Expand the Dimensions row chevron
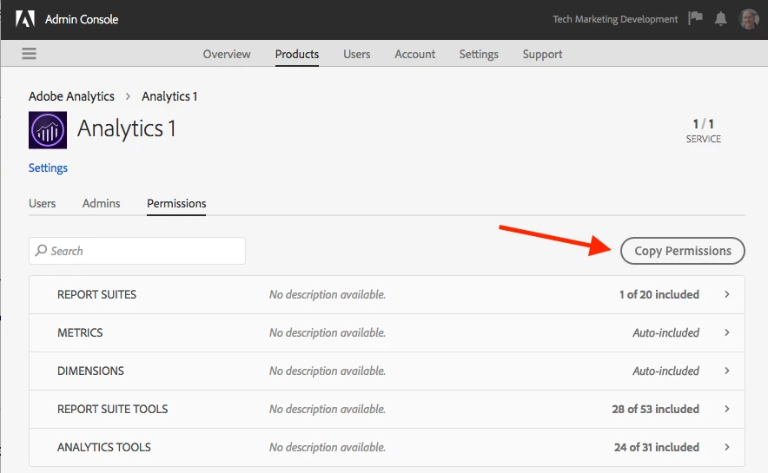 [727, 371]
